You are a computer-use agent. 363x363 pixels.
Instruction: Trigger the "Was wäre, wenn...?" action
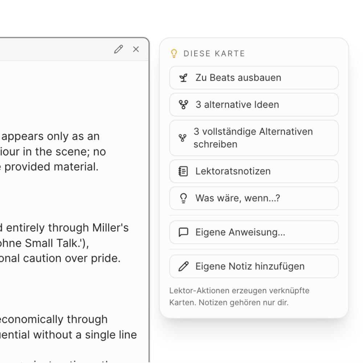tap(238, 198)
